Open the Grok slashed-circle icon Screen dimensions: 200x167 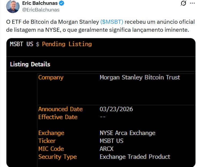tap(183, 3)
